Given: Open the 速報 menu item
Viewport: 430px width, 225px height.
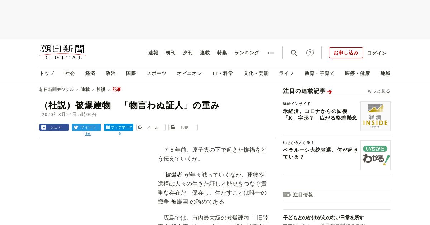Looking at the screenshot, I should [x=153, y=53].
